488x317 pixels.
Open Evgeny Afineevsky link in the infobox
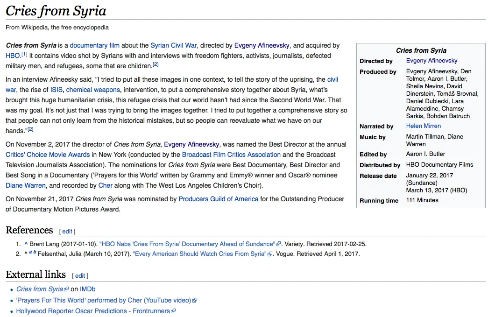pyautogui.click(x=431, y=61)
